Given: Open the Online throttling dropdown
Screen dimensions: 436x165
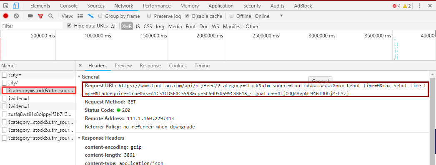Looking at the screenshot, I should (x=268, y=16).
